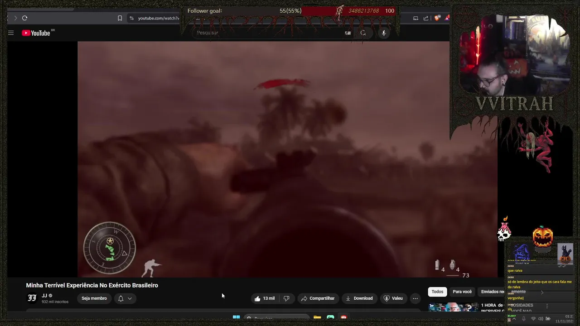Dislike the video with thumbs-down
The image size is (580, 326).
coord(286,298)
